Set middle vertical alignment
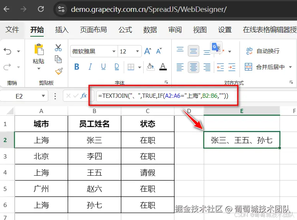This screenshot has width=297, height=220. [194, 51]
